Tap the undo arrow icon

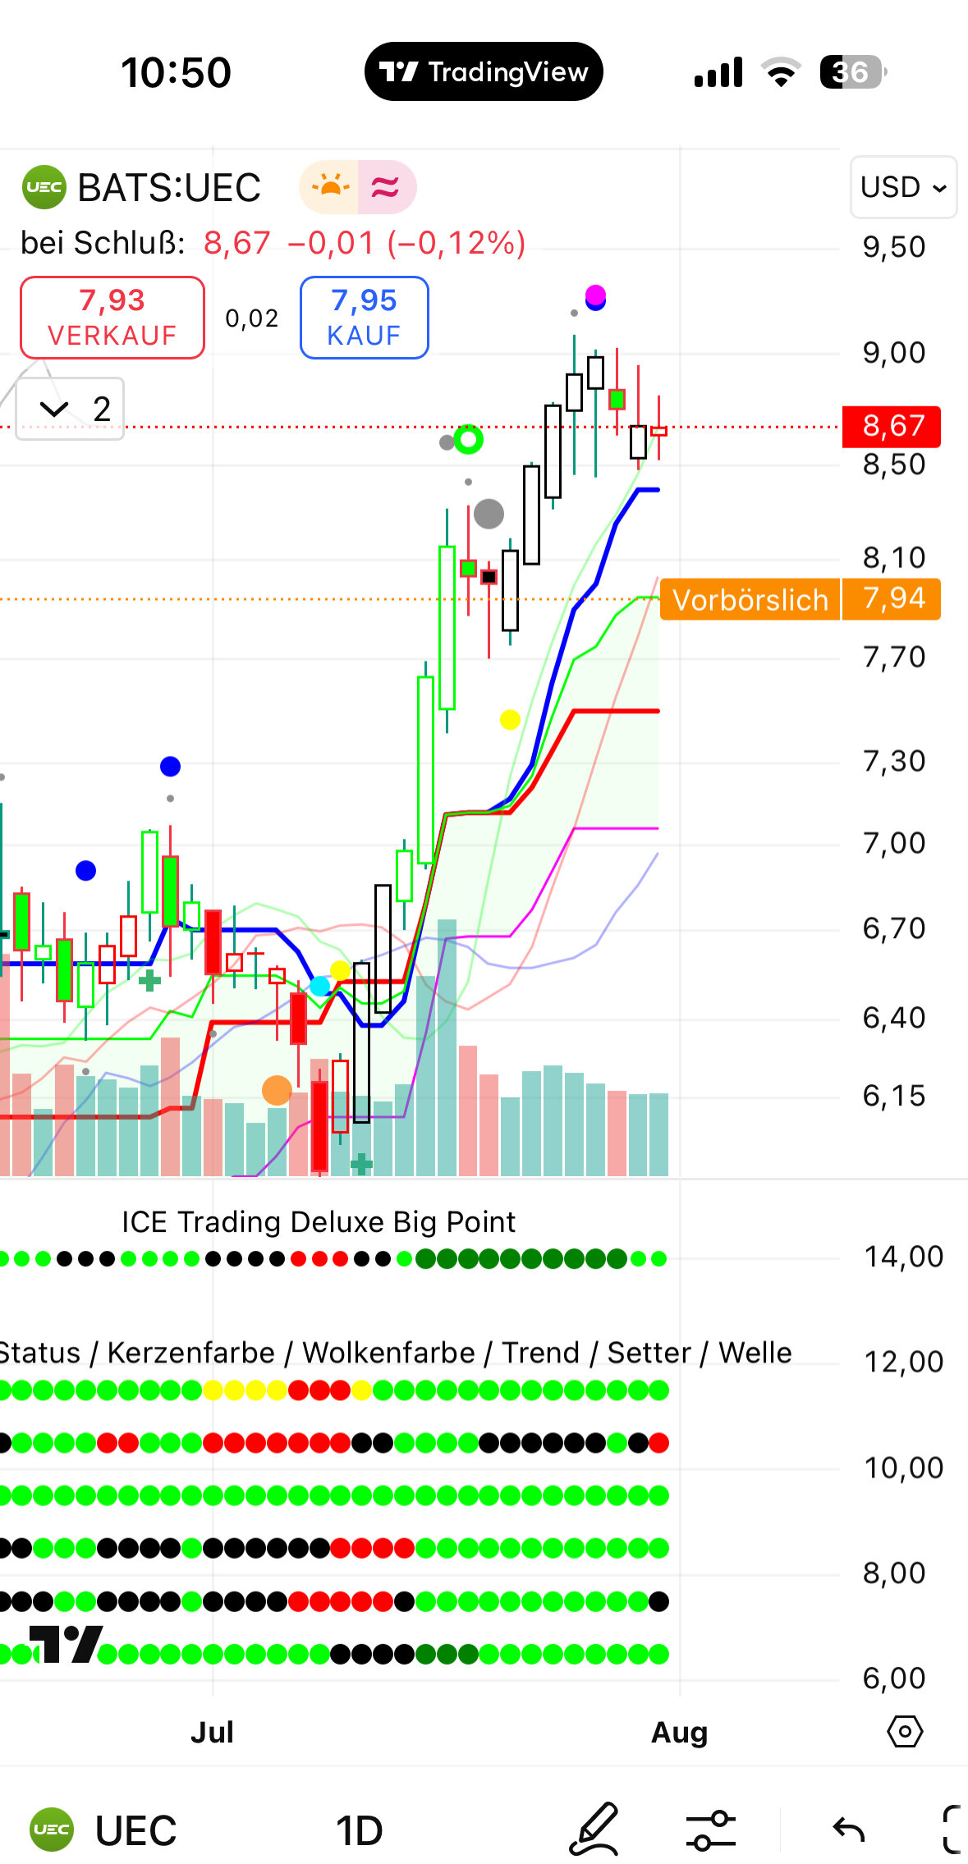point(848,1830)
